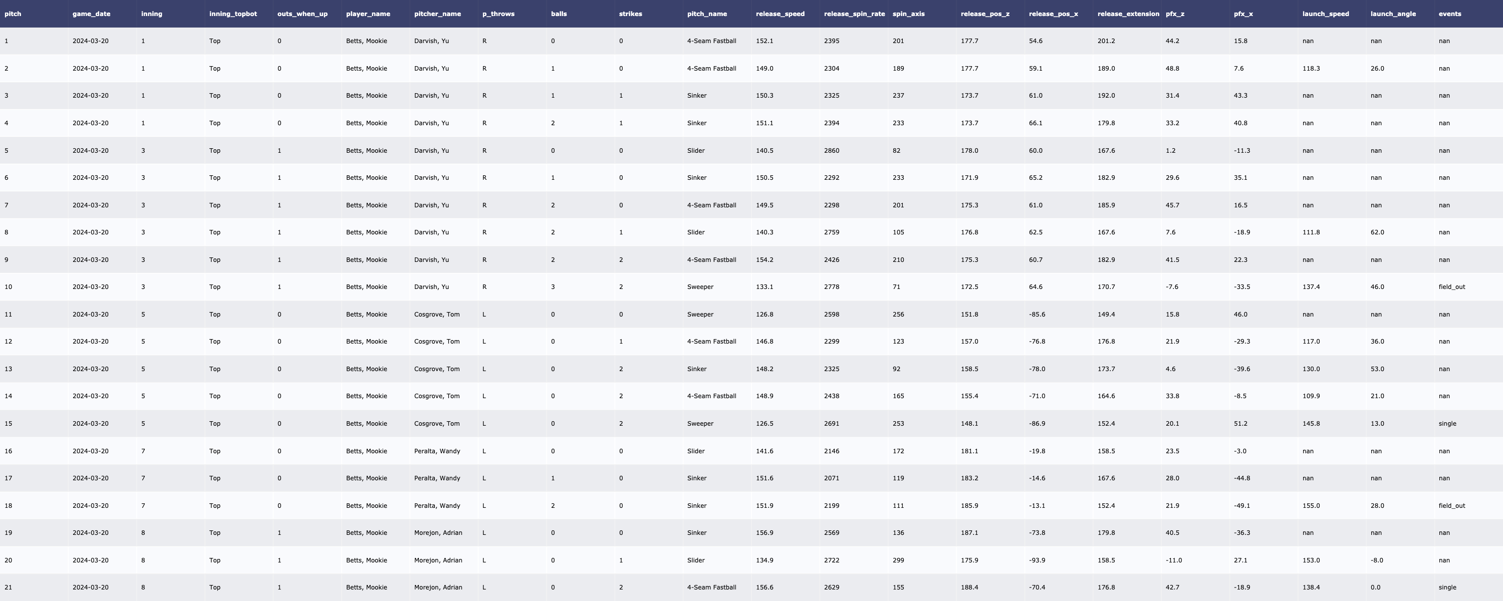Select the p_throws column header
Viewport: 1503px width, 601px height.
click(497, 14)
